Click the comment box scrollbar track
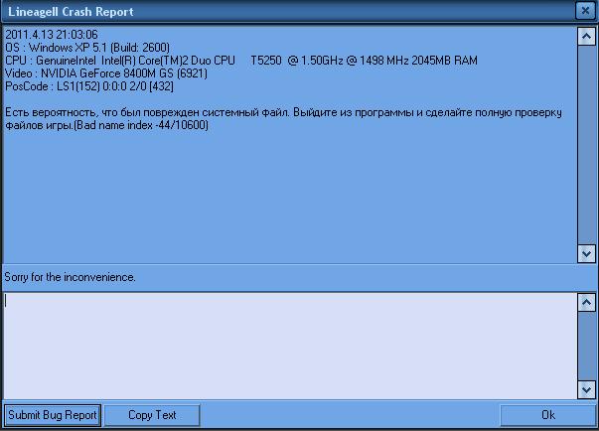599x431 pixels. click(x=585, y=345)
